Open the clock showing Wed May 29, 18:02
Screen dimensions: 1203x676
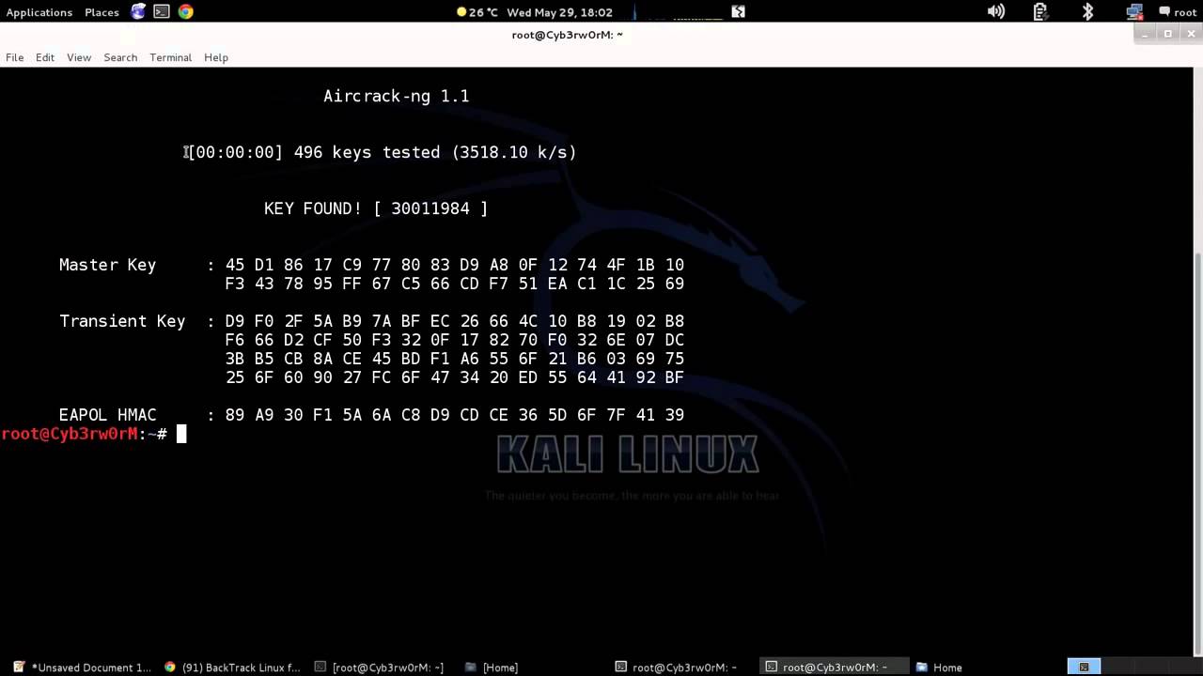coord(559,12)
